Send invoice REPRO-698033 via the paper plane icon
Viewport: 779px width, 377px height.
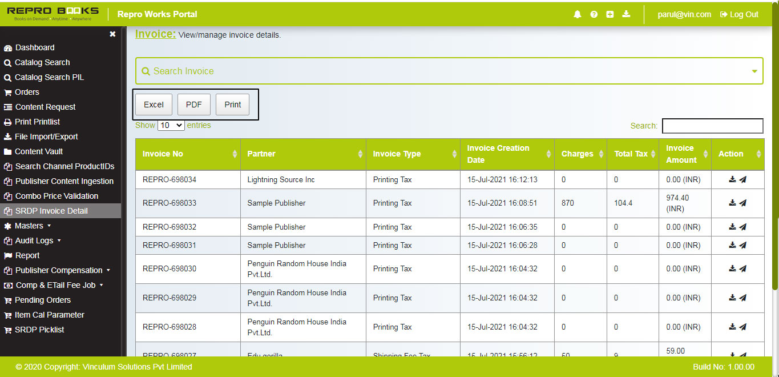(744, 203)
